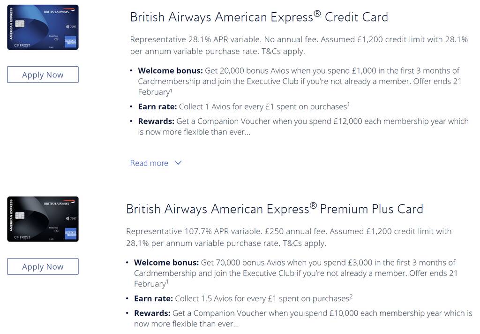Select the black Premium Plus card image
Image resolution: width=480 pixels, height=334 pixels.
point(43,219)
